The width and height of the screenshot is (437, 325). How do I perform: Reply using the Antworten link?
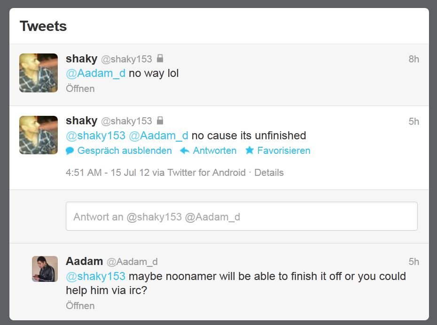click(215, 151)
